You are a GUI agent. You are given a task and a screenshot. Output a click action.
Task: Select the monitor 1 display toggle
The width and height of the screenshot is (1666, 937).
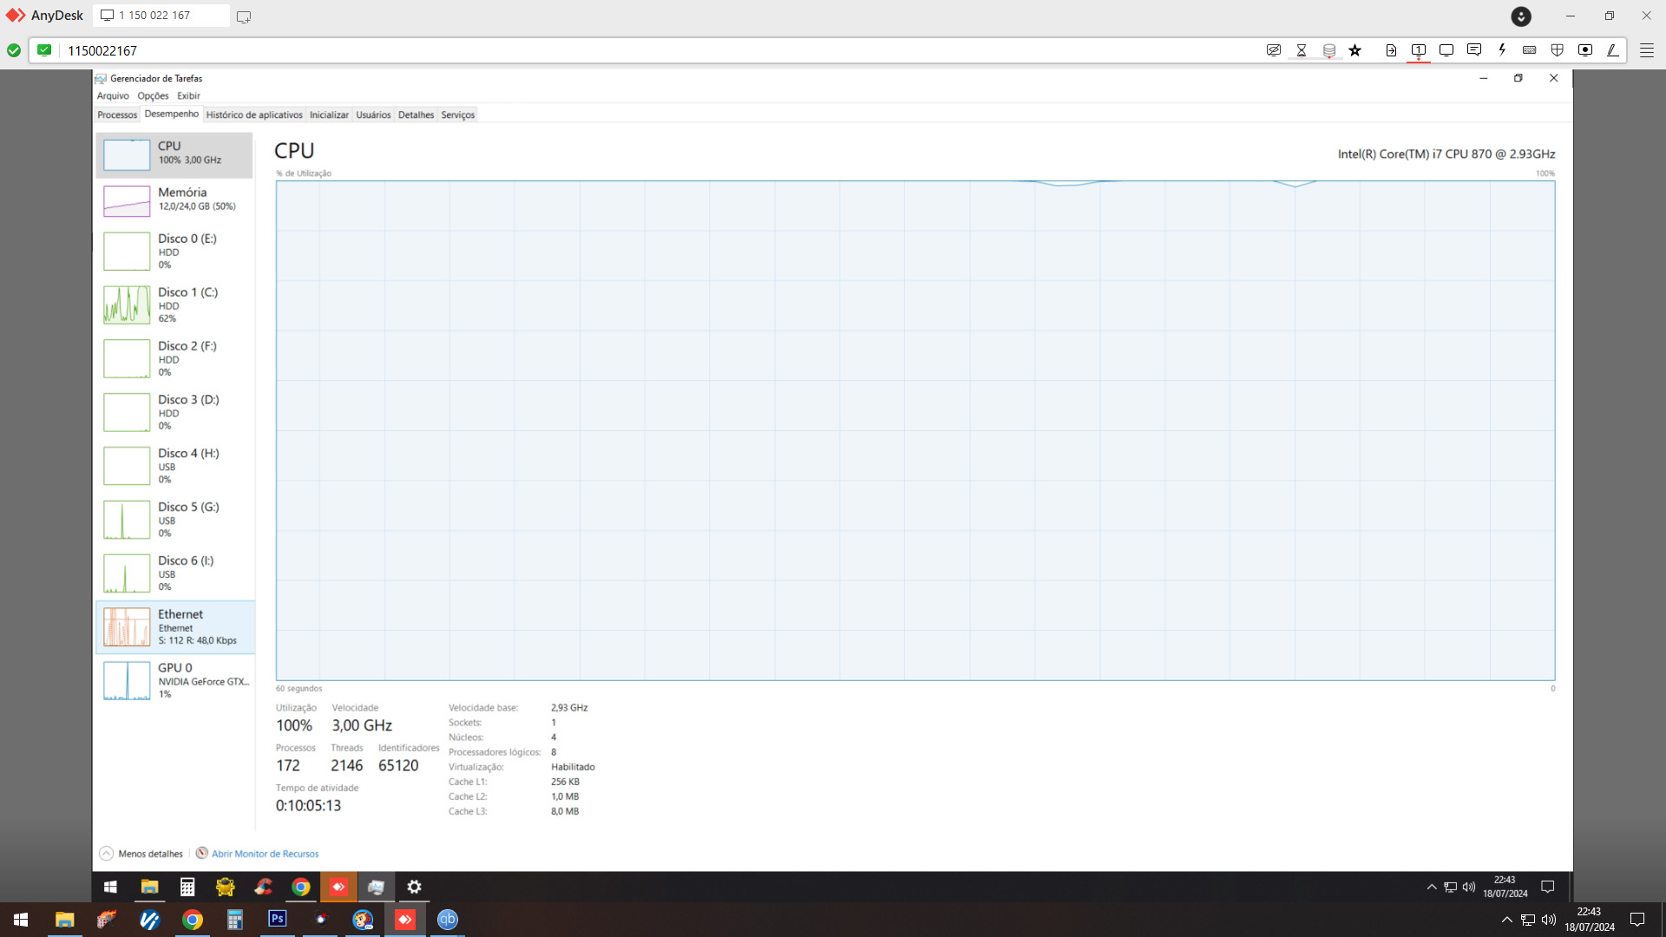(x=1419, y=50)
